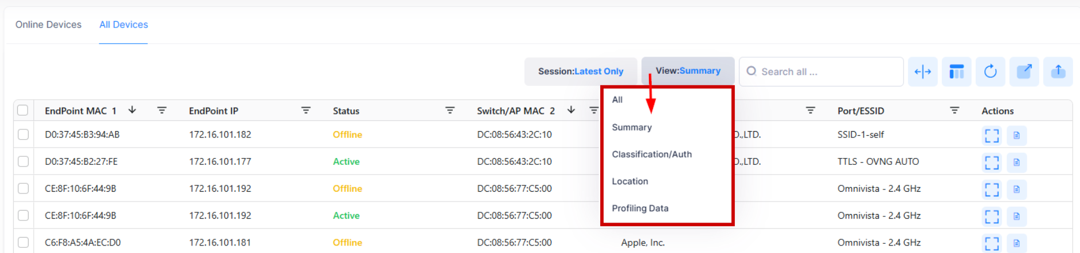Screen dimensions: 1080x253
Task: Open the Status column filter
Action: 450,110
